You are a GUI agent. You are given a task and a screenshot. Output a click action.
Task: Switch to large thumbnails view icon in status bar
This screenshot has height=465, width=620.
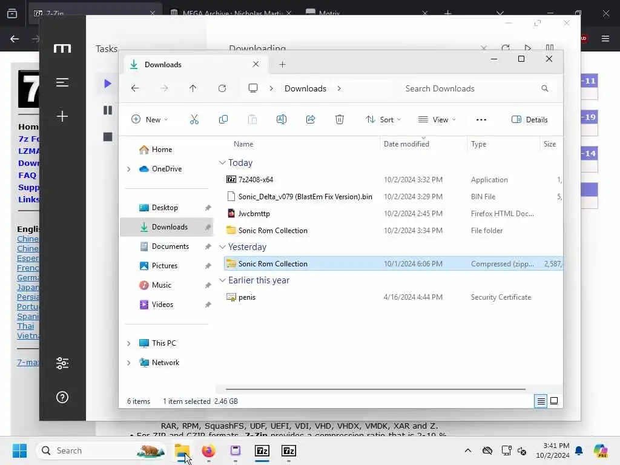[554, 401]
